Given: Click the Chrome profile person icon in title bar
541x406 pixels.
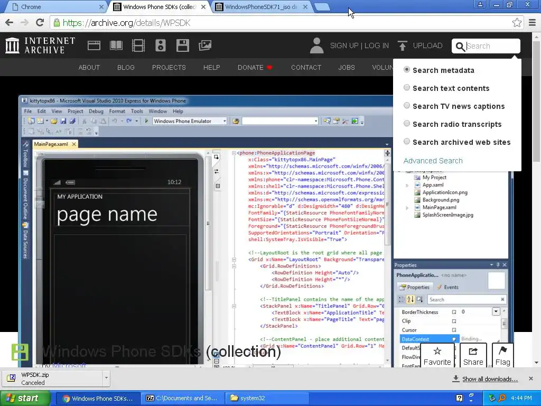Looking at the screenshot, I should [480, 4].
